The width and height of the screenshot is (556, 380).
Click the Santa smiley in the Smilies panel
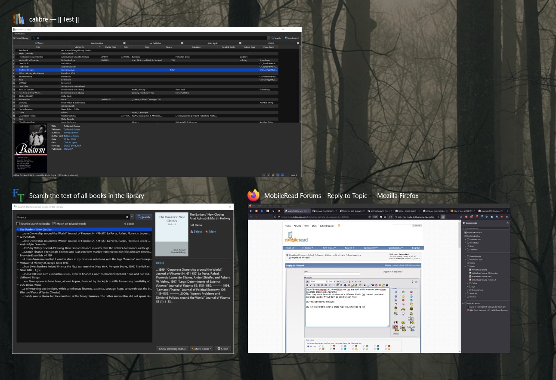395,308
